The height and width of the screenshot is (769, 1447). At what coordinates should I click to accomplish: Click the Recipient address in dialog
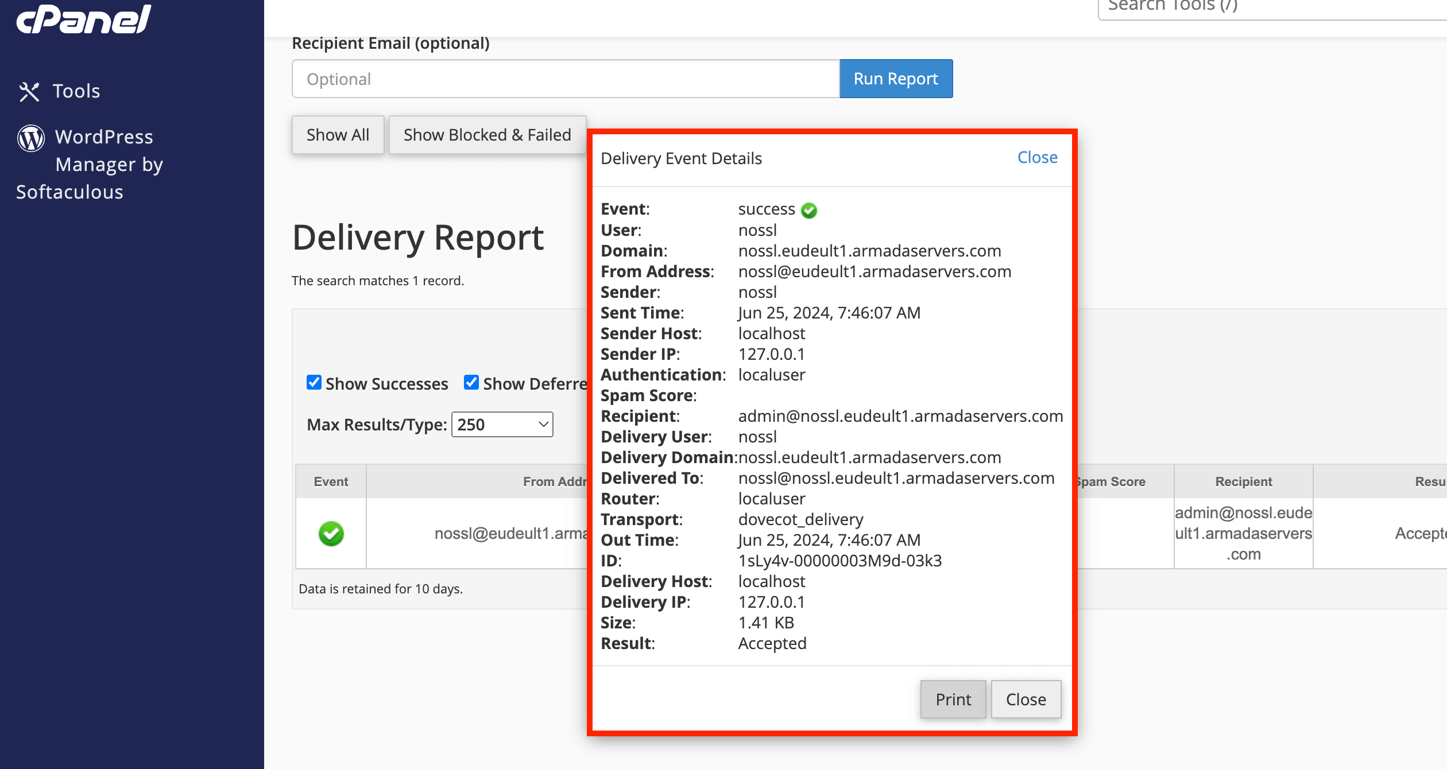[x=900, y=416]
